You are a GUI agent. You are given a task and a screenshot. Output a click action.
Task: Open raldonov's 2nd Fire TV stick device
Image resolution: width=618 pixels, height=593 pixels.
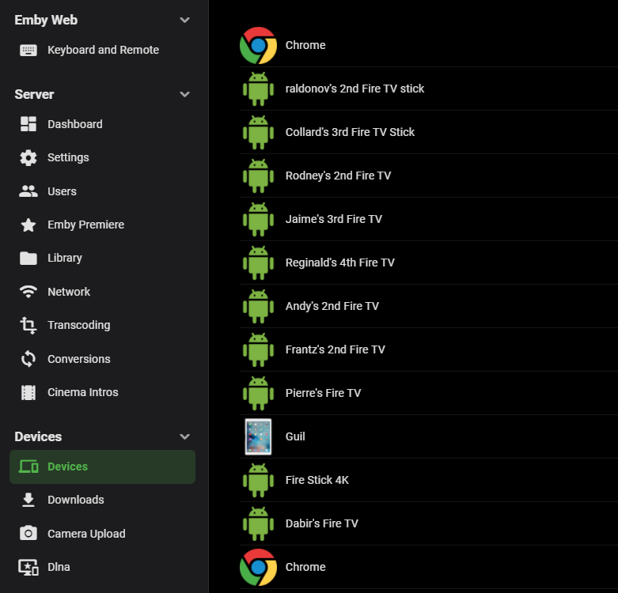[354, 89]
